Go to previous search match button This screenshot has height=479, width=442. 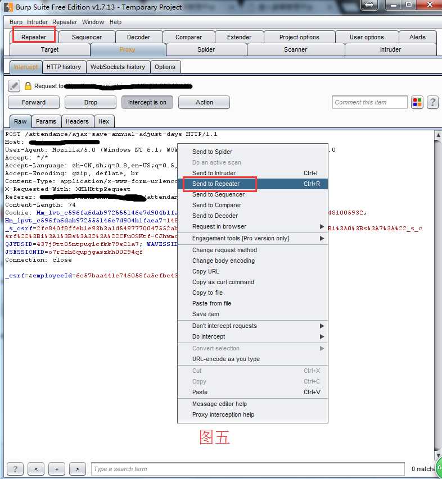click(36, 469)
